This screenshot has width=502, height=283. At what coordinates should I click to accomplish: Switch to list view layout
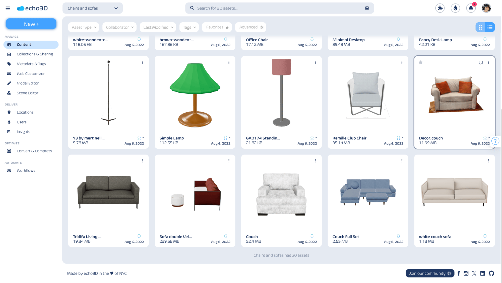click(x=490, y=27)
